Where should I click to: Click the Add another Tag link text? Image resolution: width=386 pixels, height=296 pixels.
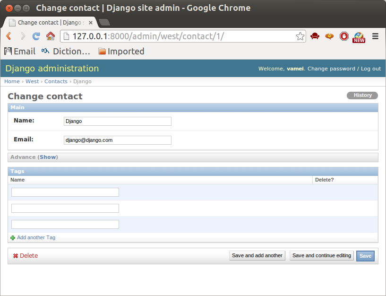pyautogui.click(x=36, y=237)
